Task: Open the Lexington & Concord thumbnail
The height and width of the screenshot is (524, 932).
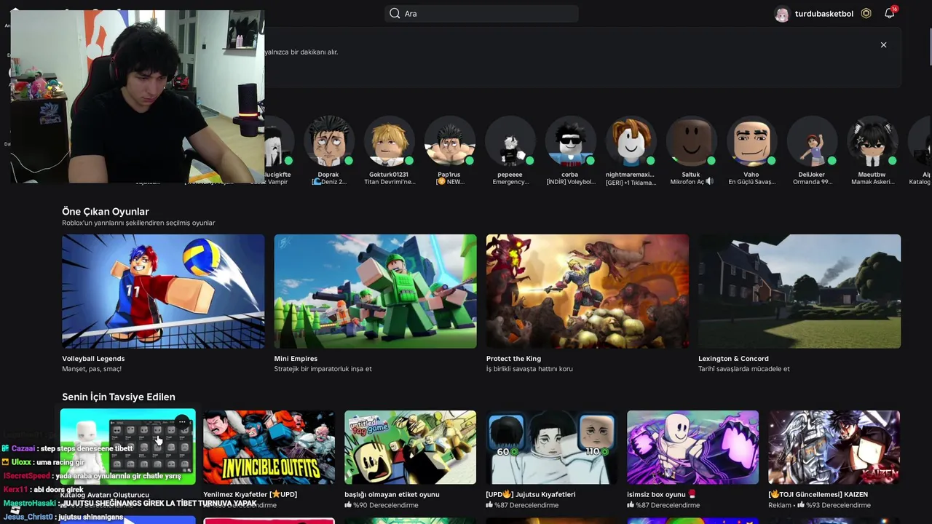Action: [799, 291]
